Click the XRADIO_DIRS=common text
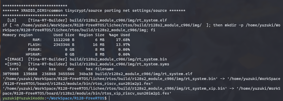The height and width of the screenshot is (101, 283). pyautogui.click(x=42, y=11)
